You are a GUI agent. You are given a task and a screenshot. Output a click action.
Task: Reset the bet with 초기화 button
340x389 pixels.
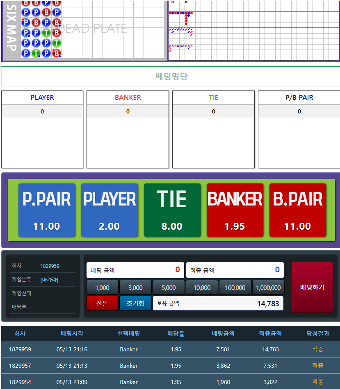coord(135,303)
